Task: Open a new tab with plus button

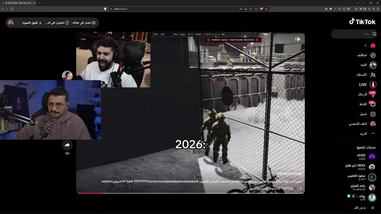Action: coord(39,3)
